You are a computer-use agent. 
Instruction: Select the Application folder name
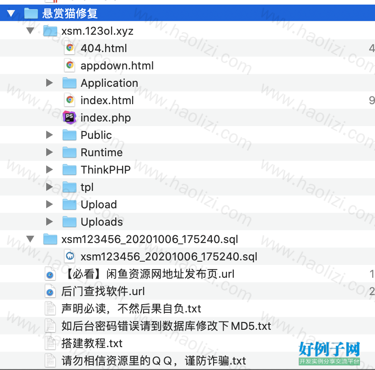[109, 83]
